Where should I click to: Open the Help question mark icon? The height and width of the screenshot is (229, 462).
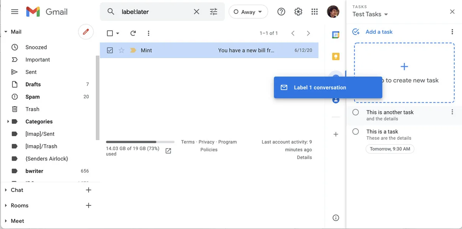click(281, 12)
